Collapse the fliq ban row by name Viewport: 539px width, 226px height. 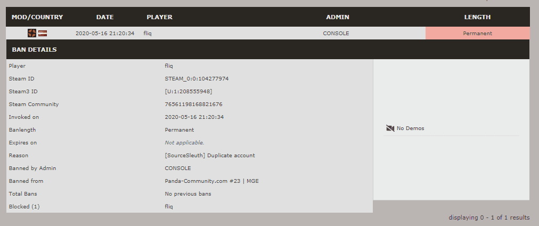(x=149, y=33)
